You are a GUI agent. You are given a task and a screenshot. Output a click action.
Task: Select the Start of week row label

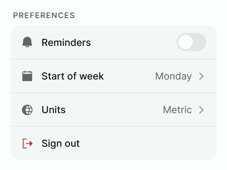[x=73, y=76]
